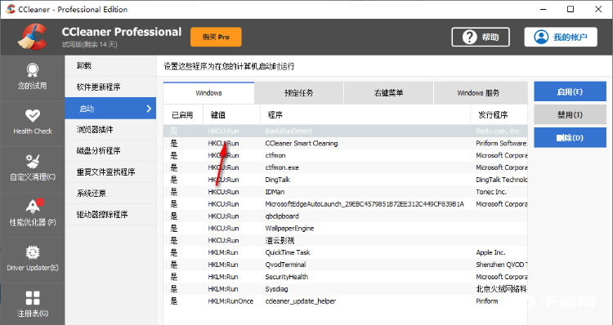613x325 pixels.
Task: Click the gray Disable (I) button
Action: pyautogui.click(x=570, y=115)
